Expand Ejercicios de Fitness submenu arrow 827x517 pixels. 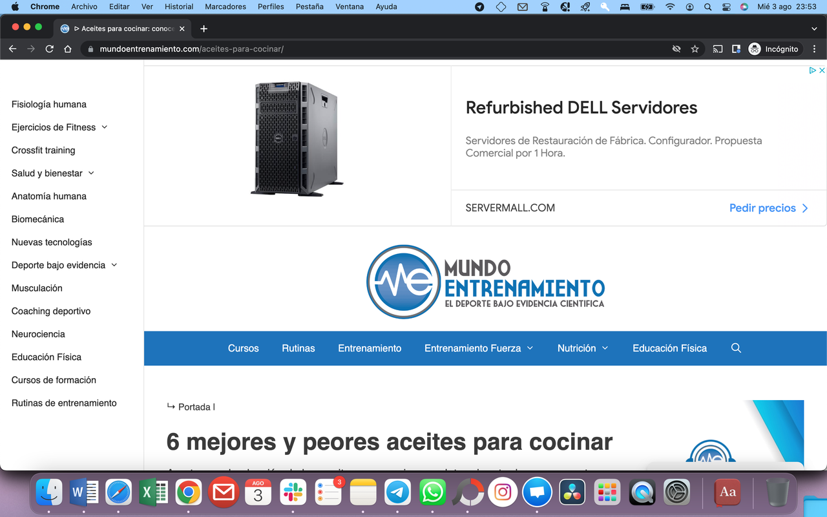click(x=105, y=127)
